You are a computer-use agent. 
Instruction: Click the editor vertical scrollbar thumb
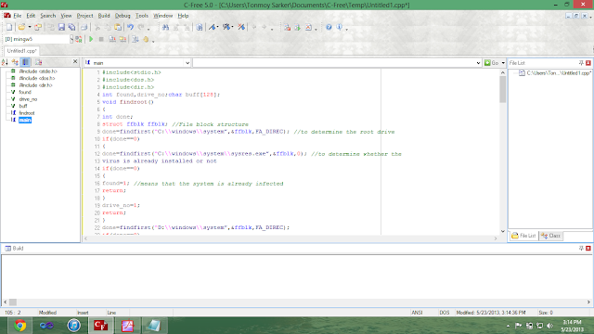coord(503,89)
